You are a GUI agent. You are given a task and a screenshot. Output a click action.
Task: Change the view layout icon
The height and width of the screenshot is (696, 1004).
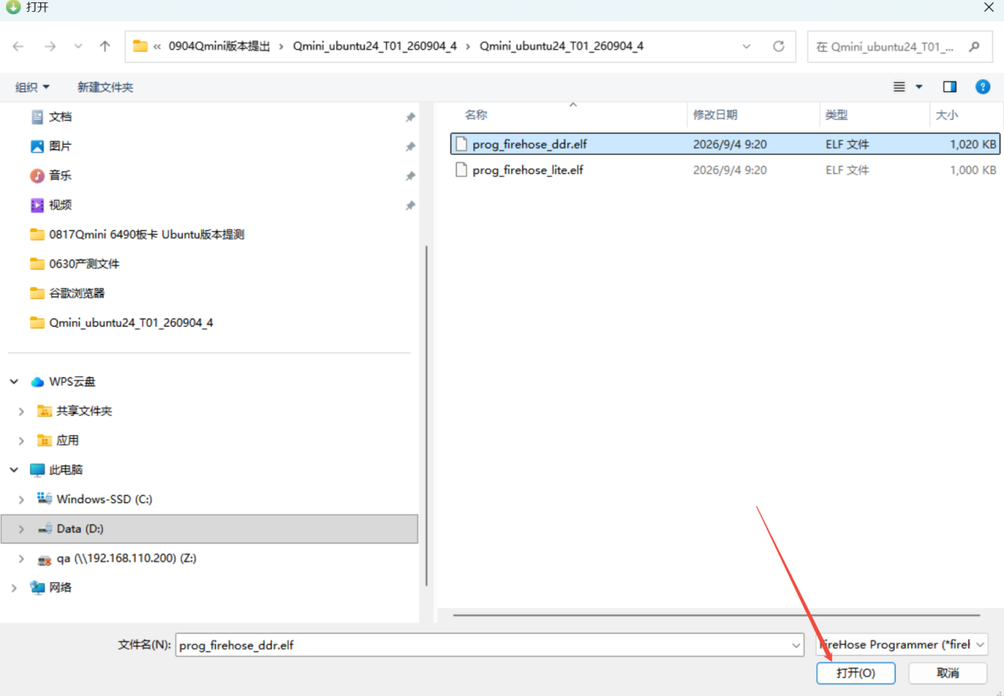point(900,87)
